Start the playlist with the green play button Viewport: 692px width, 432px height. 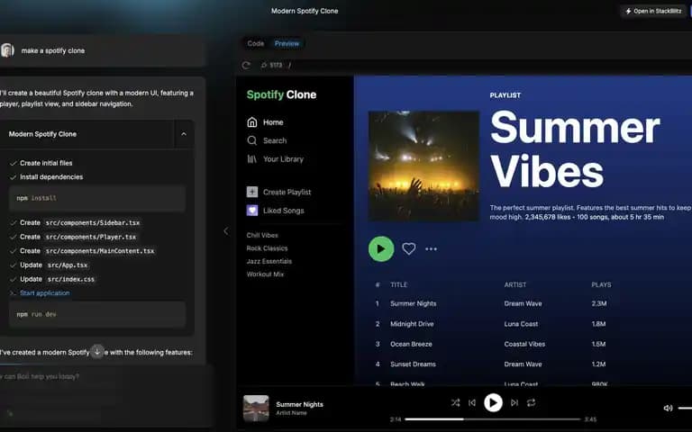coord(381,249)
